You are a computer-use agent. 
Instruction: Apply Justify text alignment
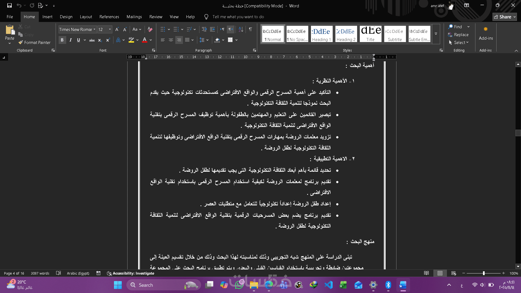coord(187,40)
